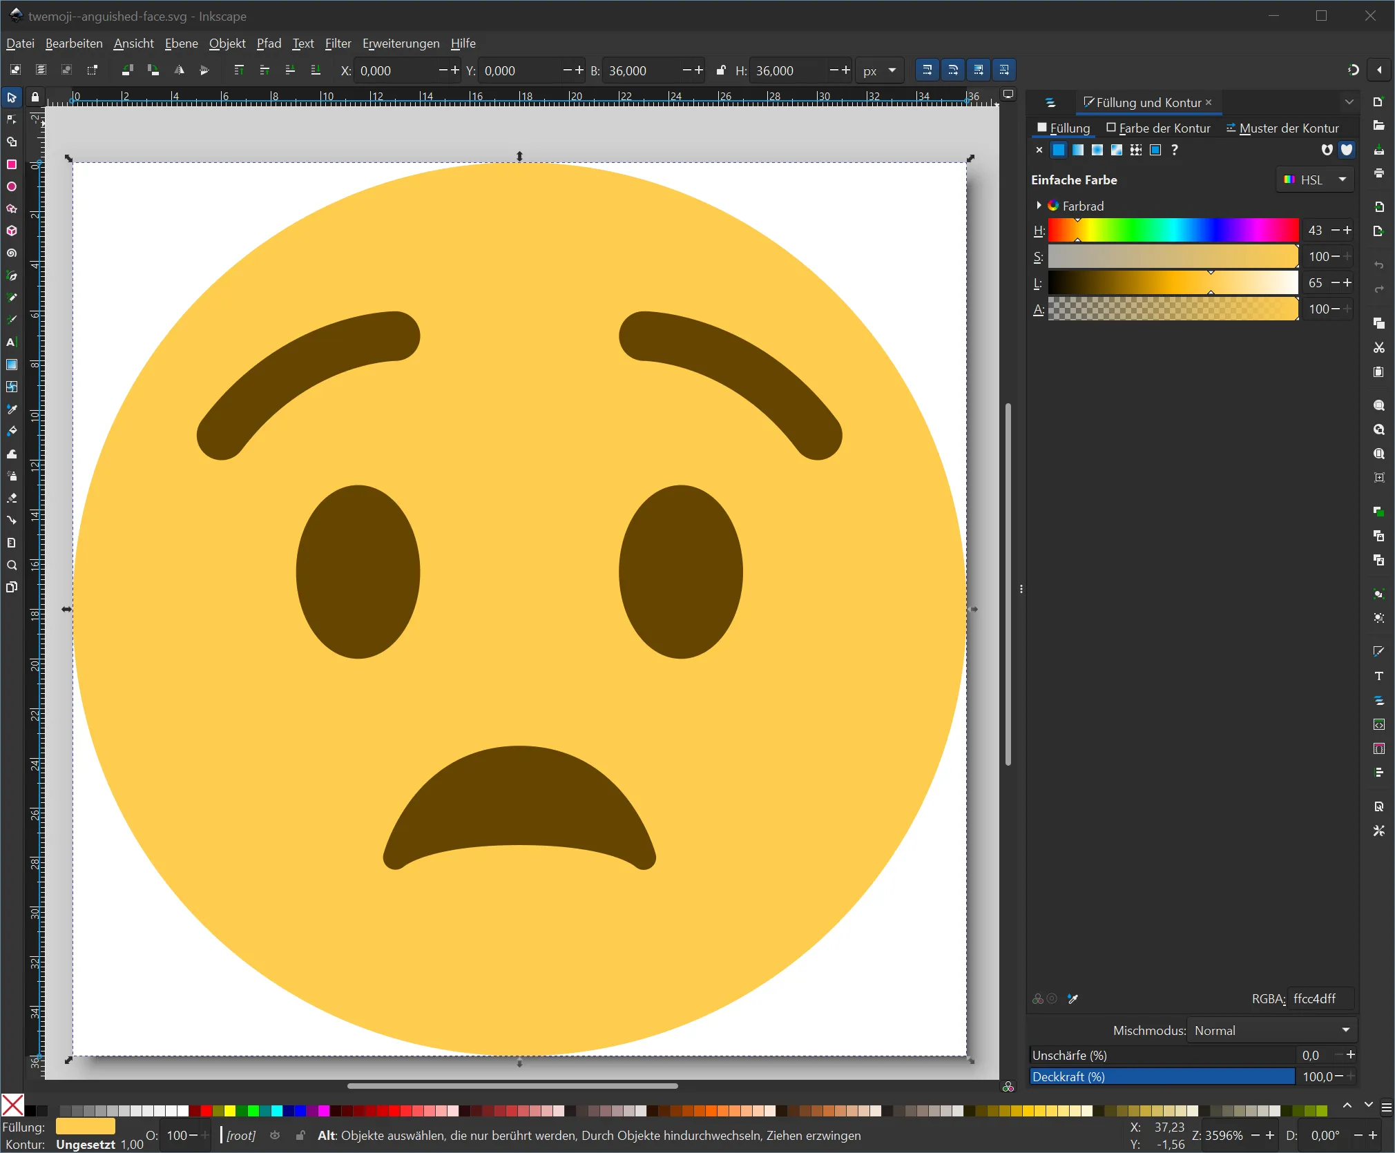The width and height of the screenshot is (1395, 1153).
Task: Click the Flip horizontally icon
Action: pyautogui.click(x=179, y=70)
